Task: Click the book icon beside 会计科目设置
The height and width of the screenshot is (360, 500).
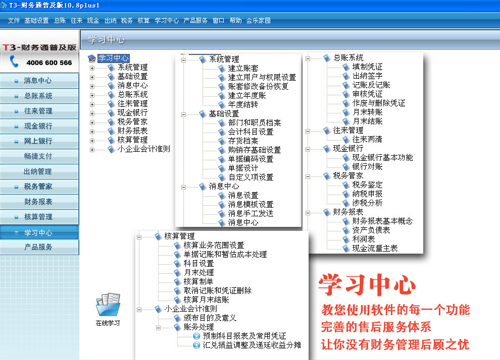Action: pos(222,132)
